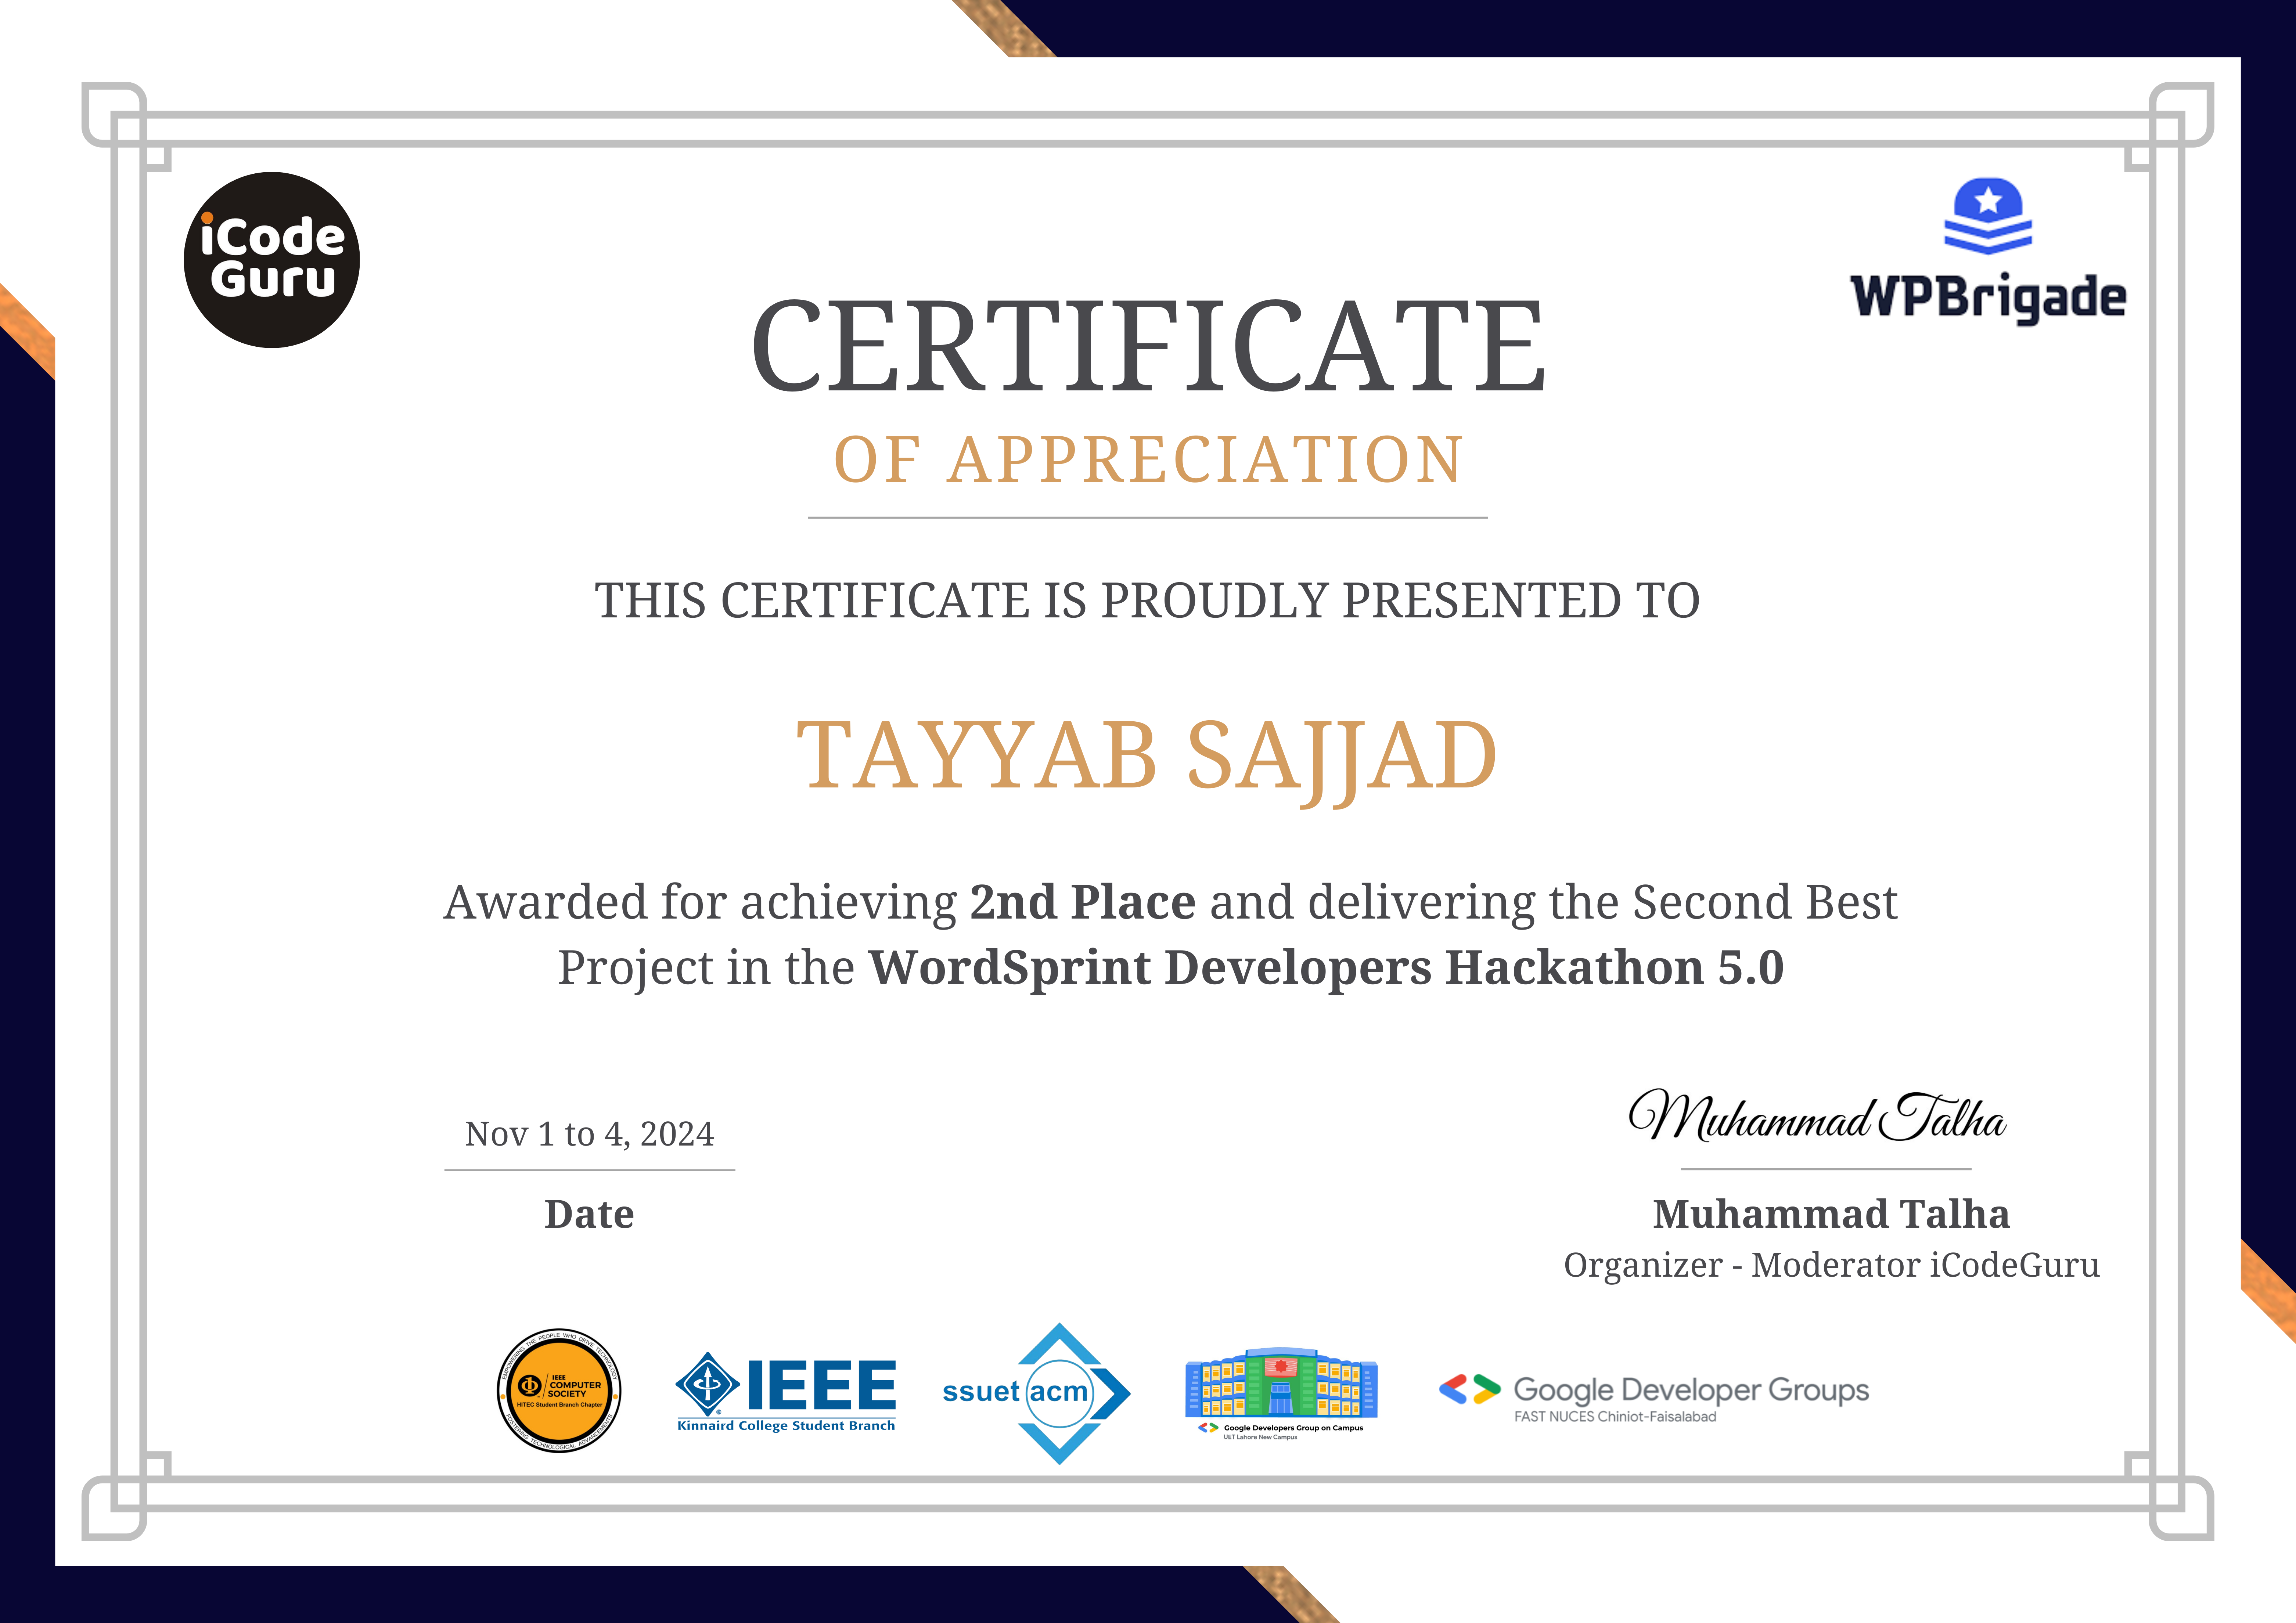
Task: Click the bold '2nd Place' text
Action: (1083, 902)
